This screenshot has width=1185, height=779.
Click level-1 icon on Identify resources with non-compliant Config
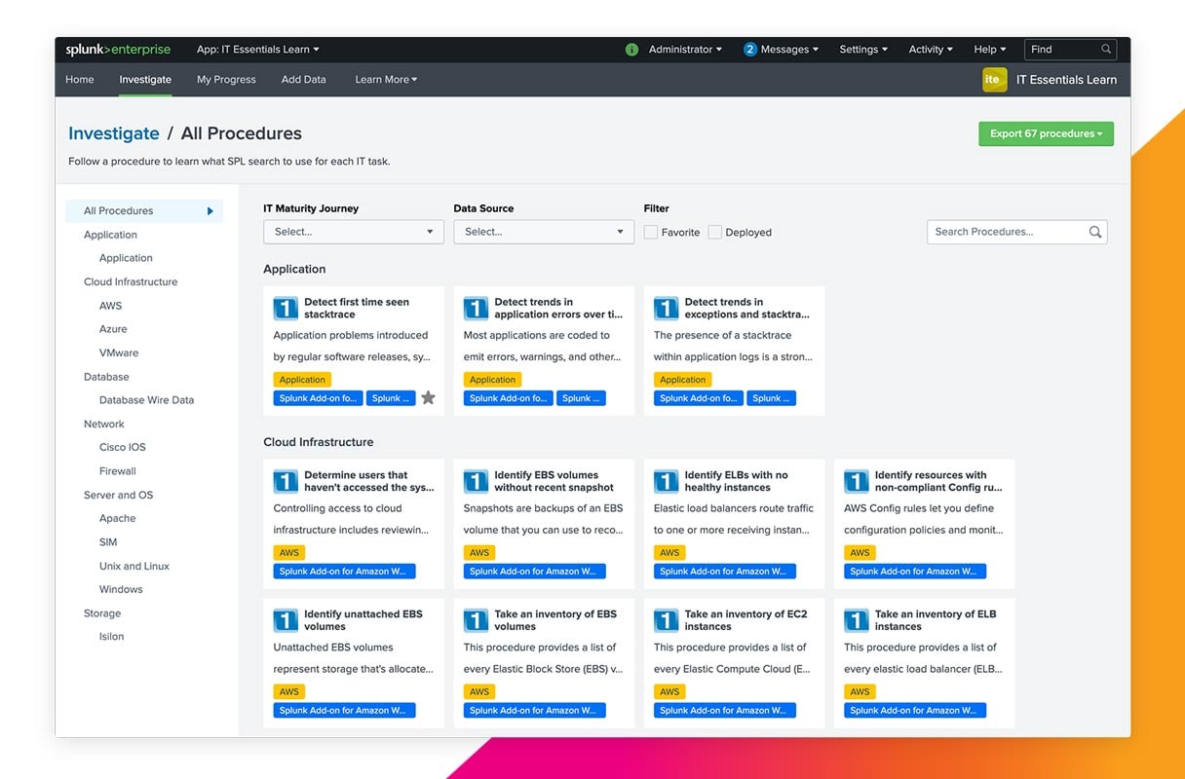tap(856, 482)
